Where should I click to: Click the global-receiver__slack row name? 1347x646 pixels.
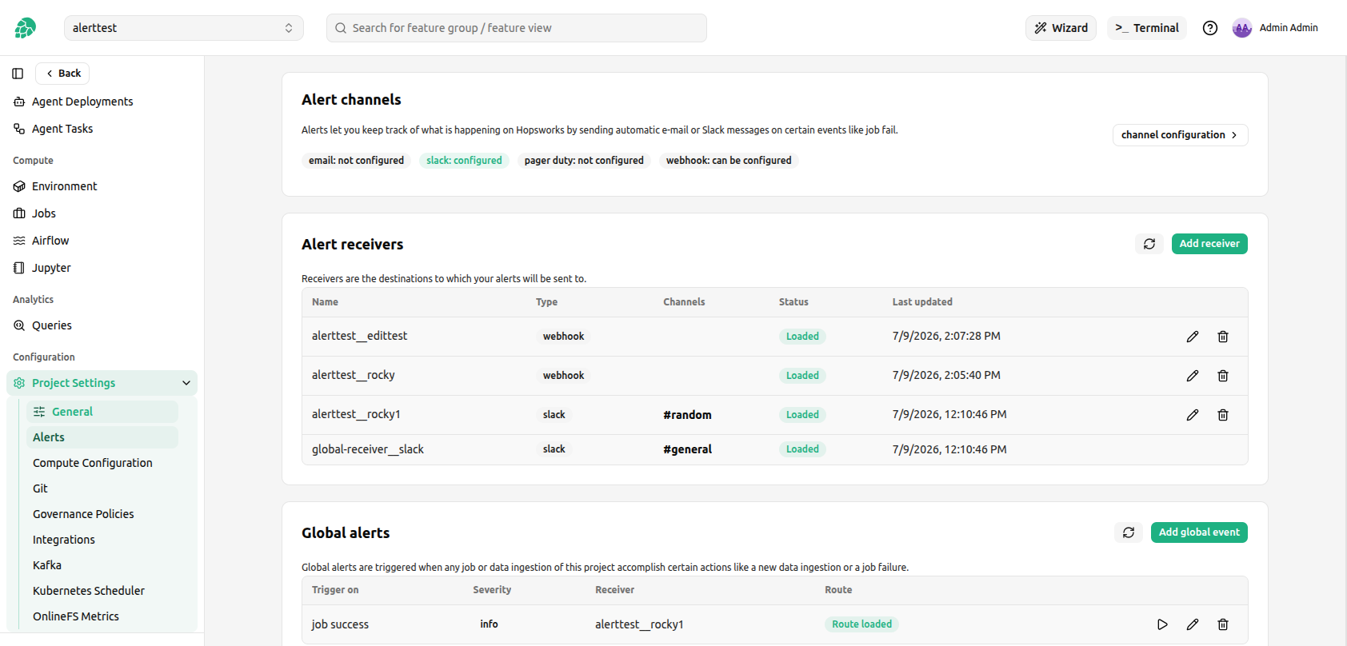(x=368, y=449)
